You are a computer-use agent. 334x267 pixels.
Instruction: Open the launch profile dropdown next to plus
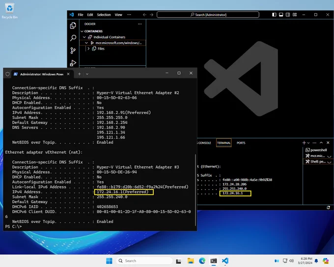pyautogui.click(x=308, y=143)
